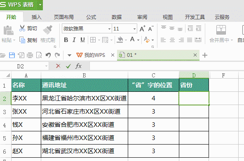Select cell with 河北省石家庄市XX区XX街道
244x161 pixels.
point(84,112)
